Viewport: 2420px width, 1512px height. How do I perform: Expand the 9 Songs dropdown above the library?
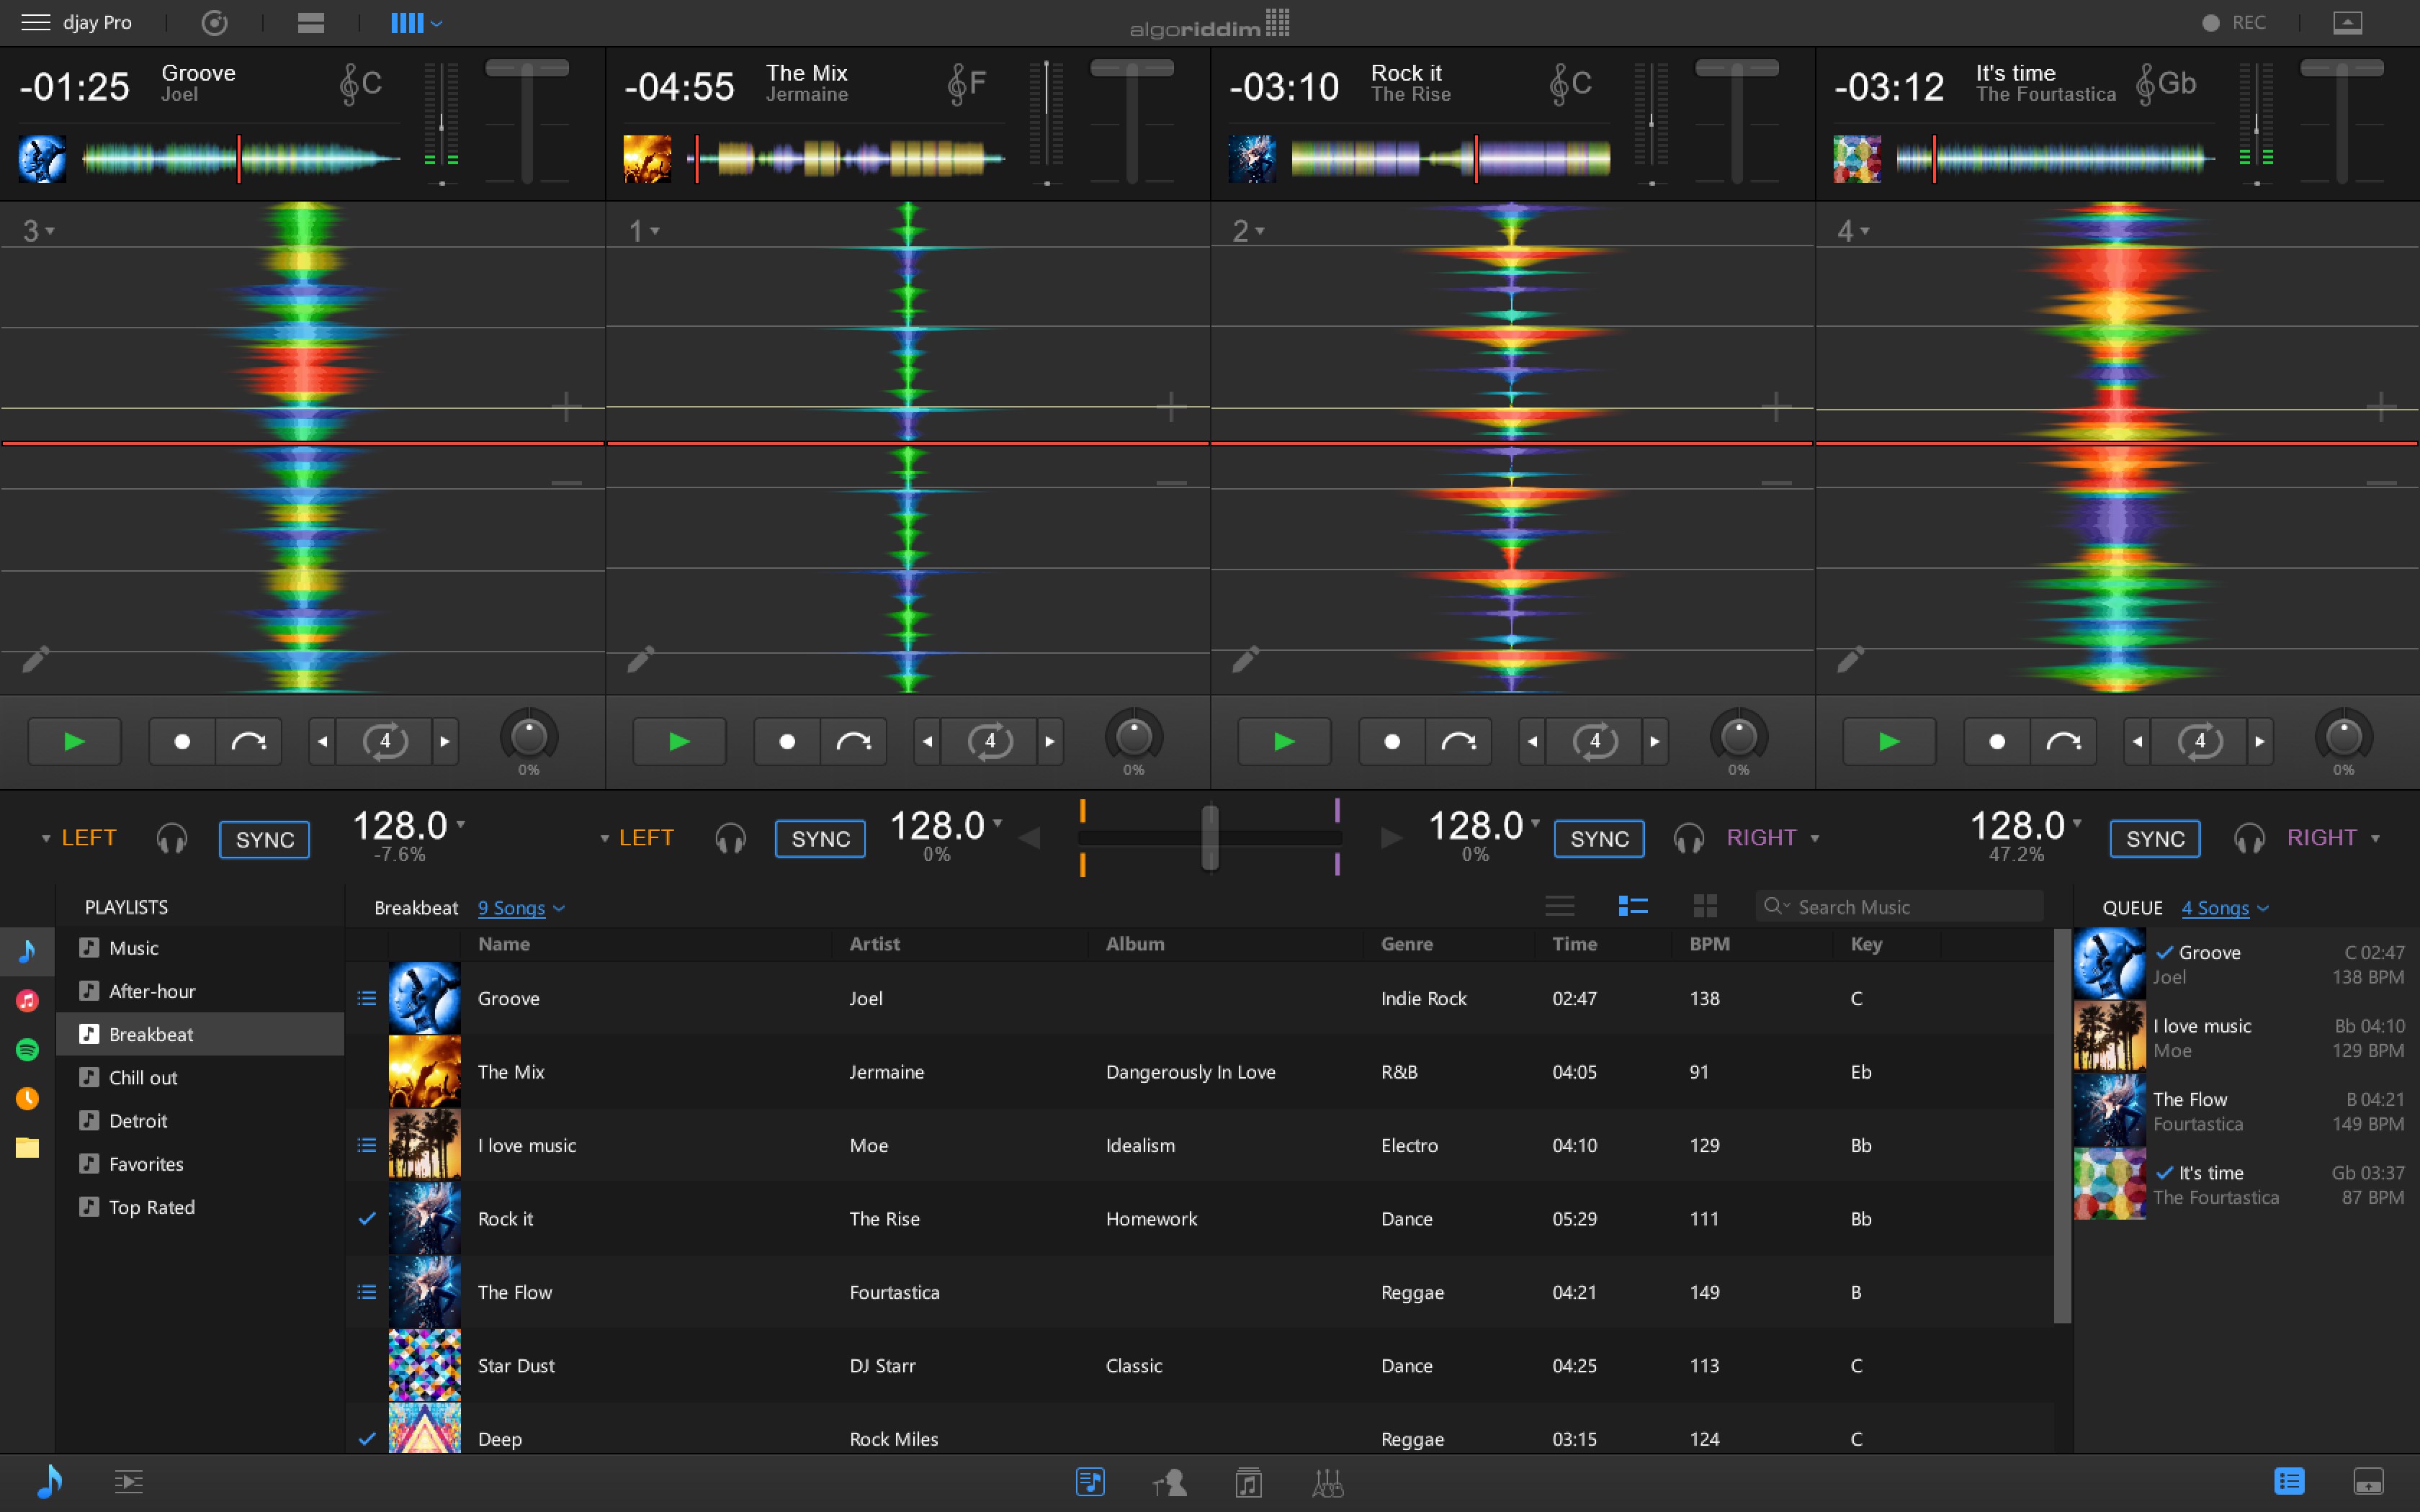pos(521,908)
